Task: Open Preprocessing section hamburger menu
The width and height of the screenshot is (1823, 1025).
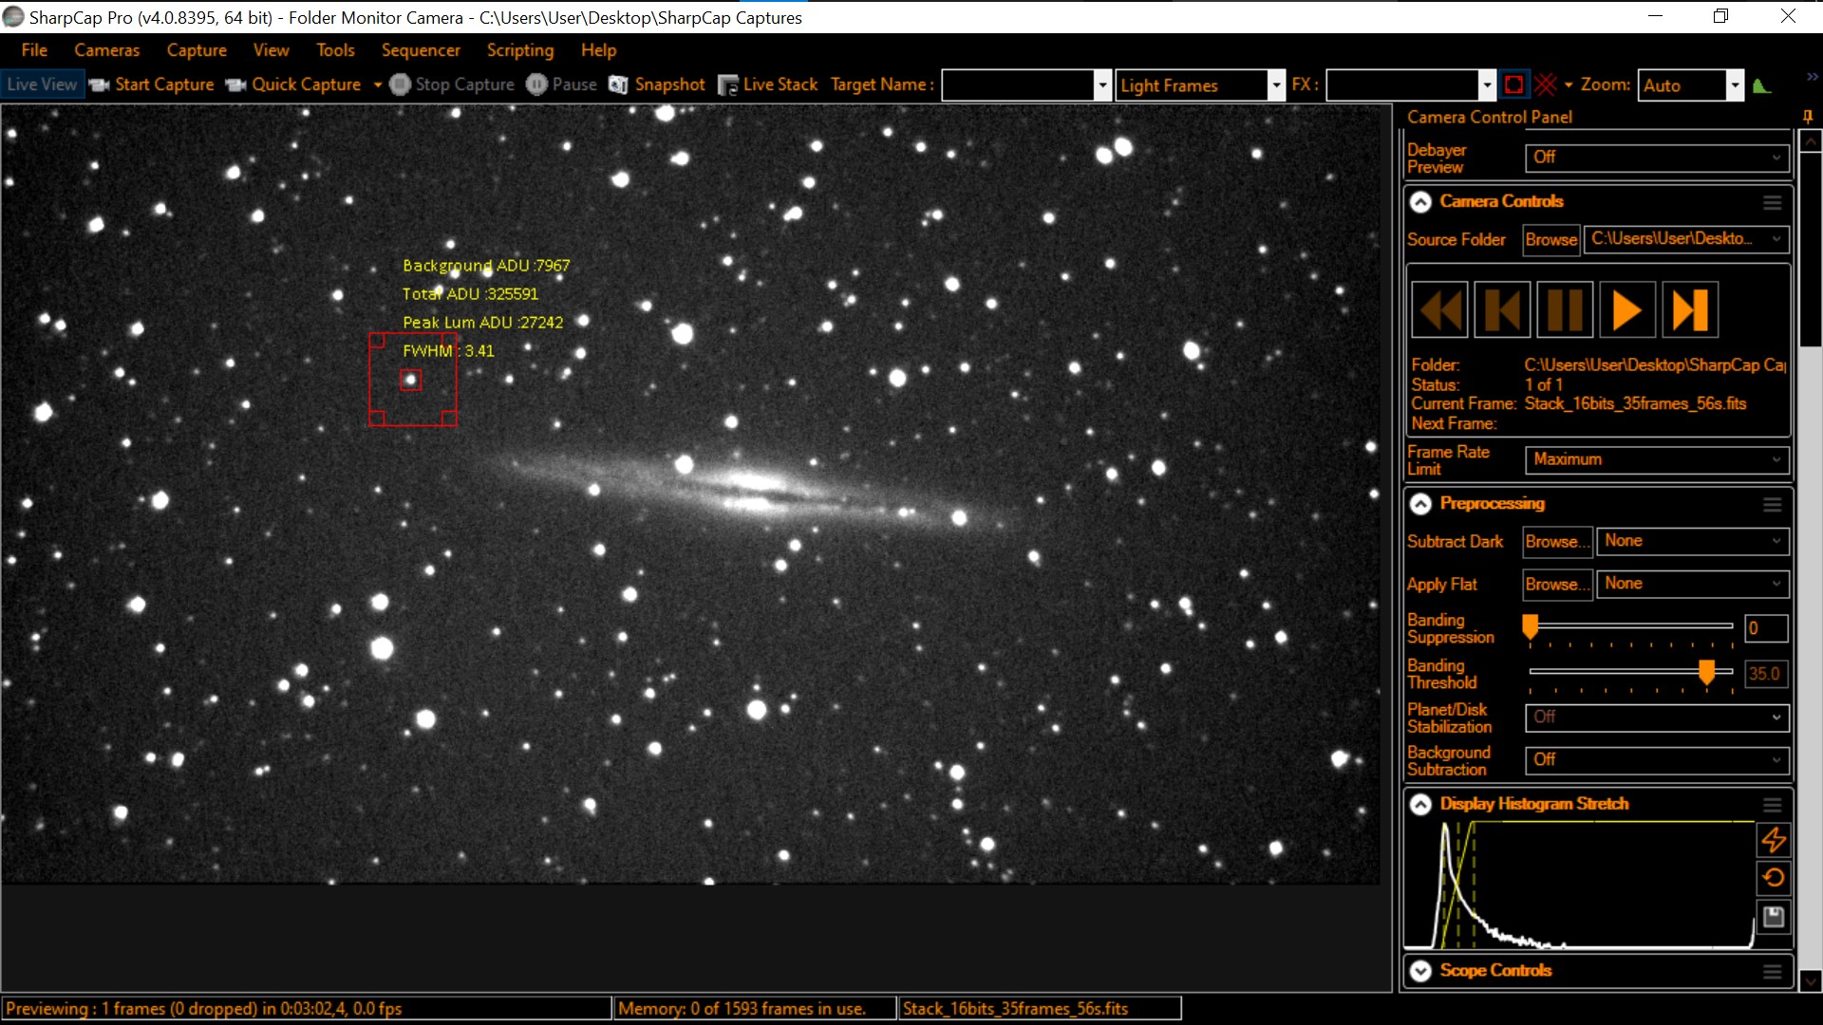Action: click(x=1773, y=504)
